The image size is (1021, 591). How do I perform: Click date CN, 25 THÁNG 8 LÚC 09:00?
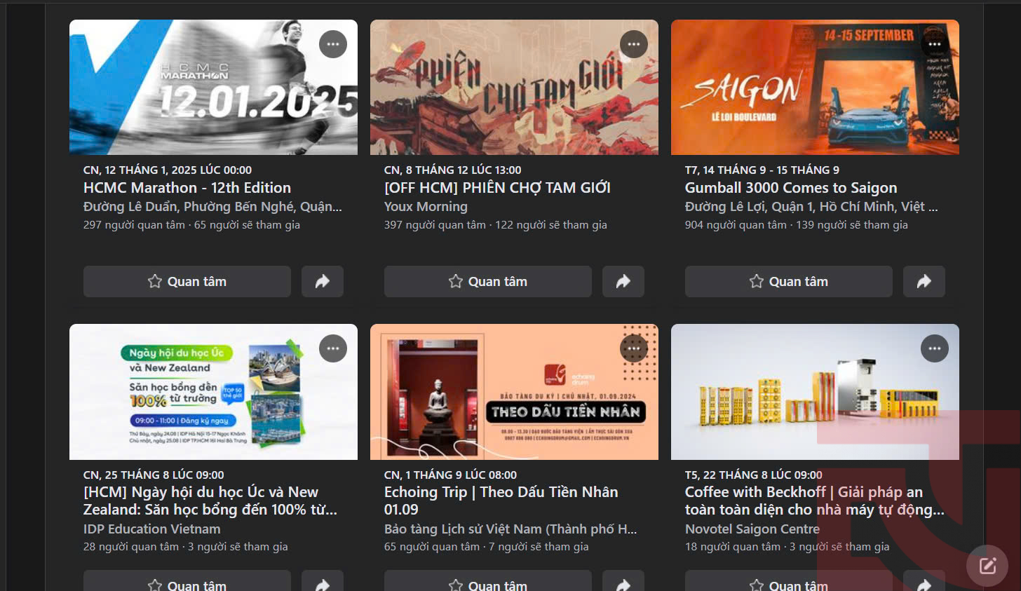(154, 475)
